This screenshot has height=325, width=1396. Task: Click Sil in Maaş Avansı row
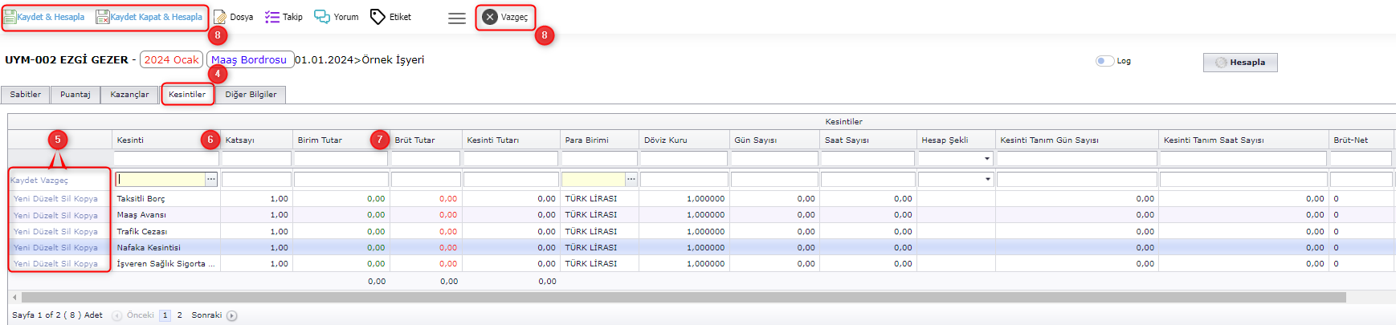point(66,215)
